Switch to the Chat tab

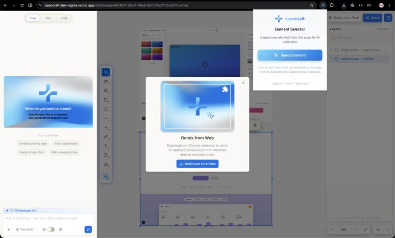click(33, 18)
